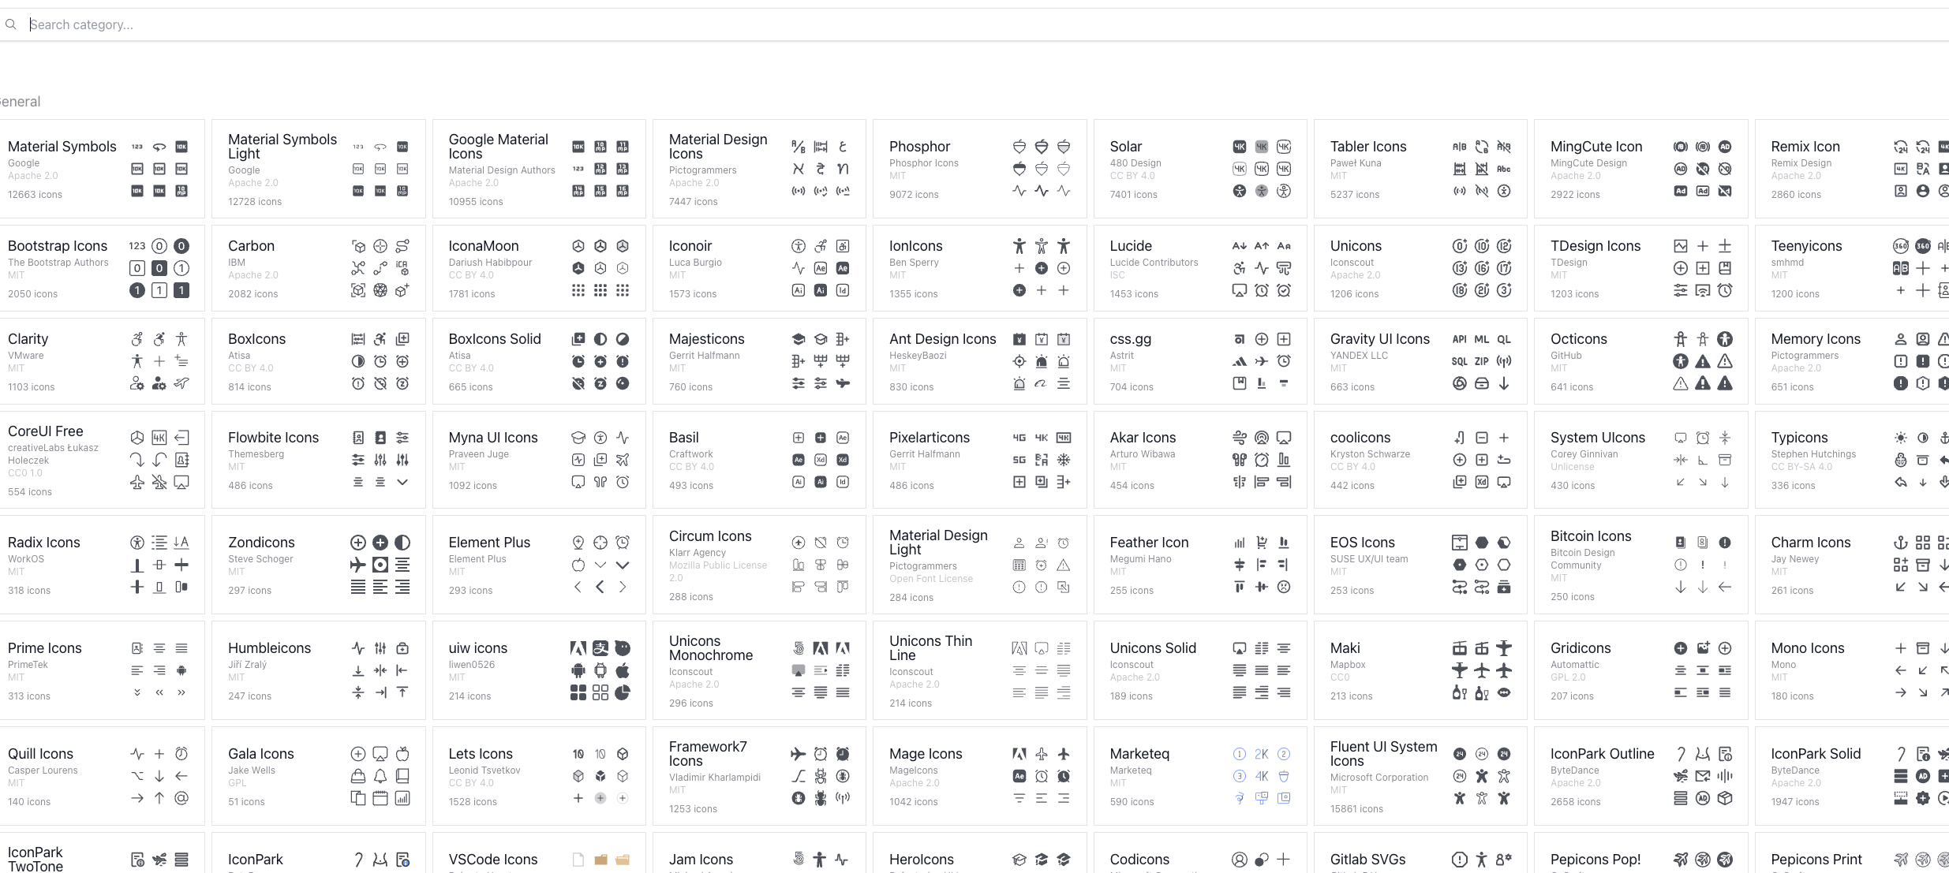Open the Majesticons collection
Viewport: 1949px width, 873px height.
pyautogui.click(x=759, y=361)
